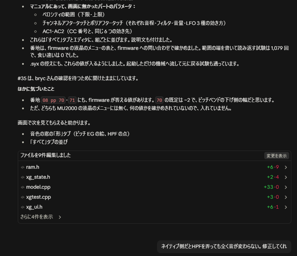Viewport: 297px width, 256px height.
Task: Click the +2 -4 diff count for xg_state.h
Action: point(273,177)
